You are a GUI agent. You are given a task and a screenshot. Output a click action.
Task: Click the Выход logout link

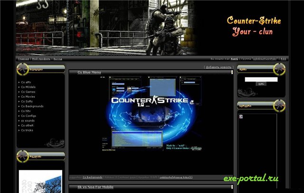click(58, 59)
